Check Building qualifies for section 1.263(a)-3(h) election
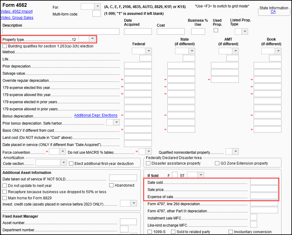This screenshot has height=235, width=292. tap(5, 46)
